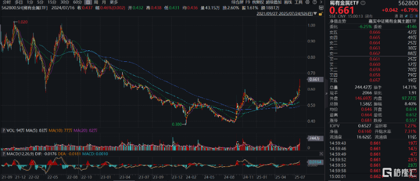Screen dimensions: 420x181
Task: Open the 综合屏 composite screen view
Action: pos(237,2)
